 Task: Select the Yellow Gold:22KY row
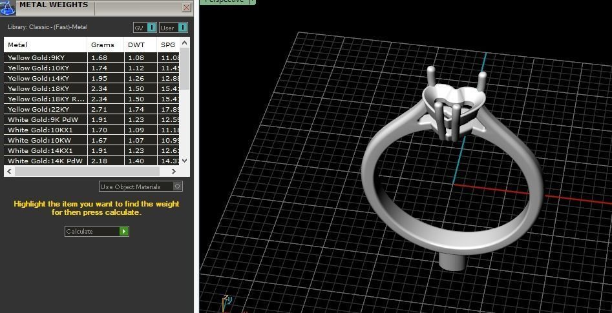click(x=92, y=109)
